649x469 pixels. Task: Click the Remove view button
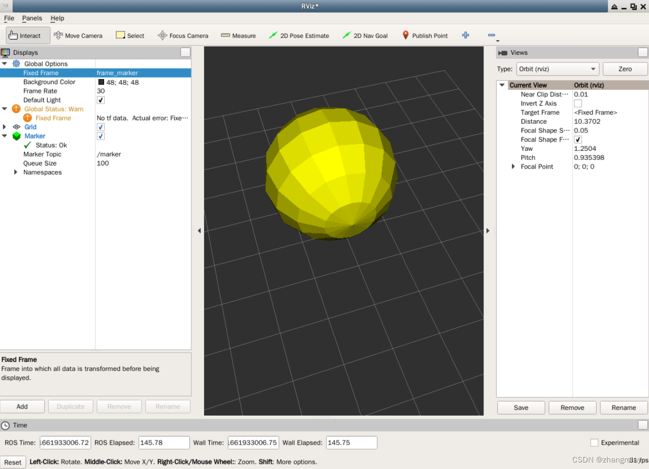pos(572,408)
